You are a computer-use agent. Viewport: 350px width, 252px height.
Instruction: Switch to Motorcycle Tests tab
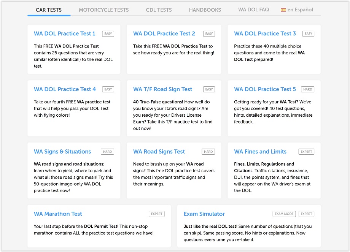point(103,10)
